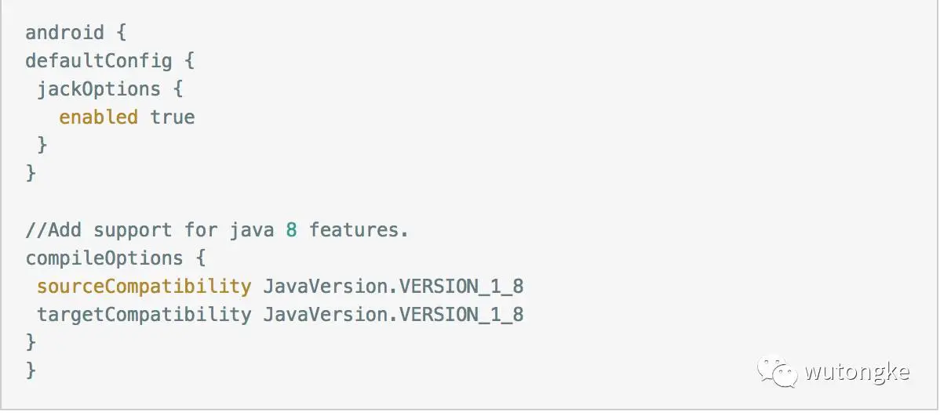Click JavaVersion.VERSION_1_8 on the targetCompatibility line

pyautogui.click(x=393, y=315)
